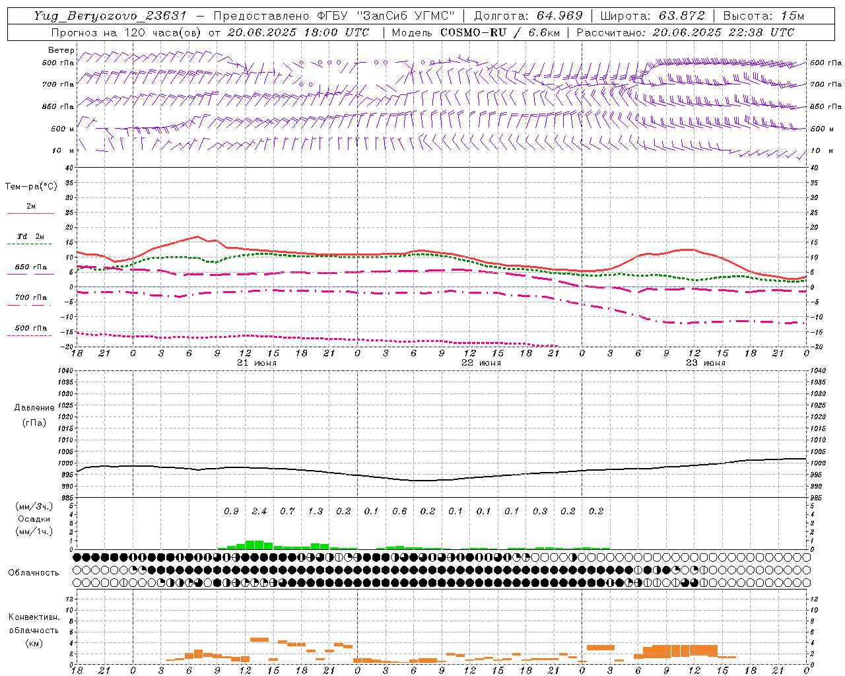Select the (мм/3ч.) precipitation unit label

34,506
